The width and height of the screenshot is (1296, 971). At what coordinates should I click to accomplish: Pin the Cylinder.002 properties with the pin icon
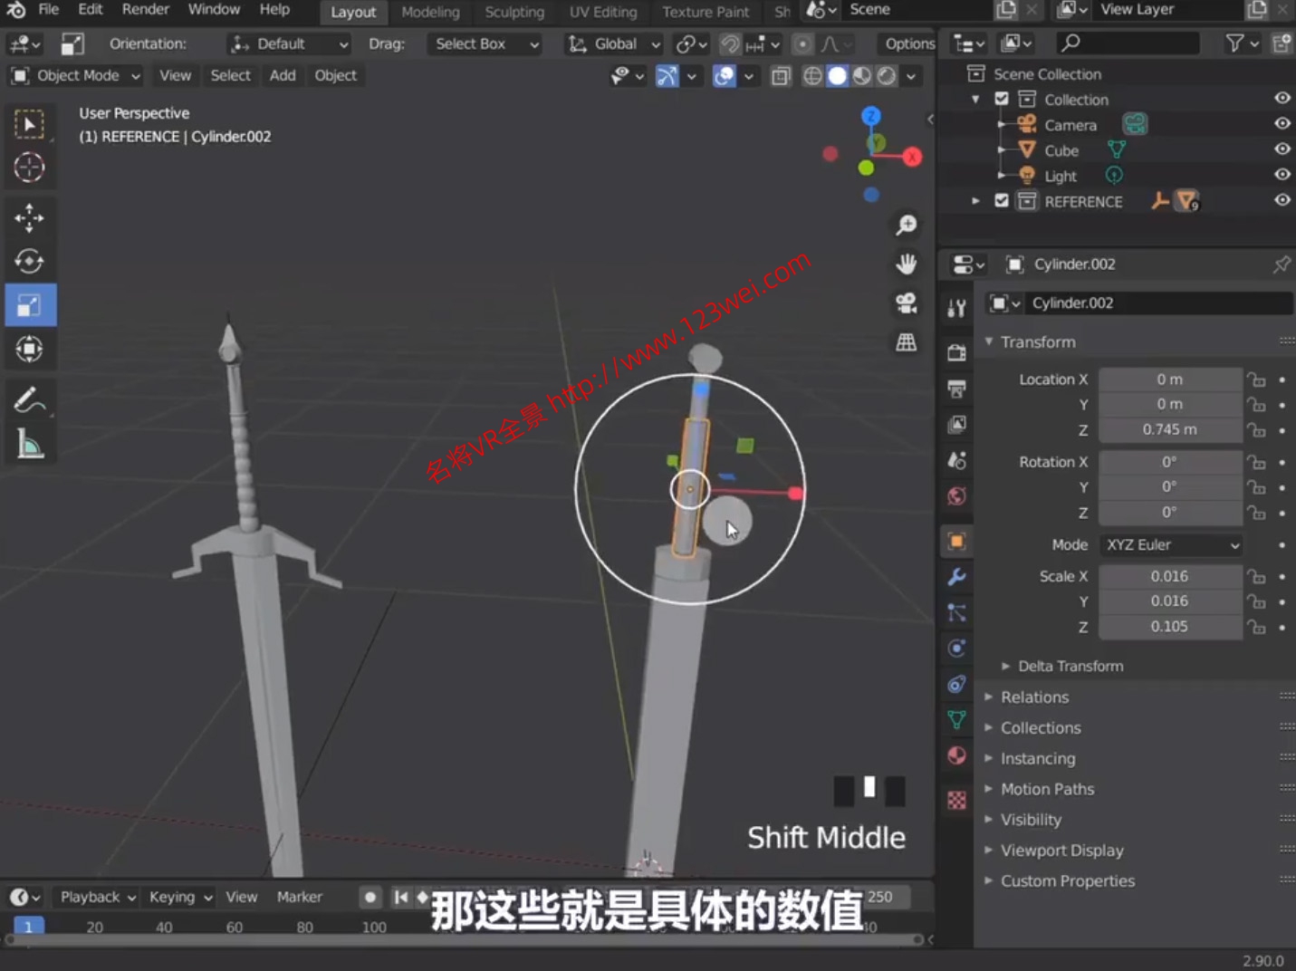coord(1282,264)
